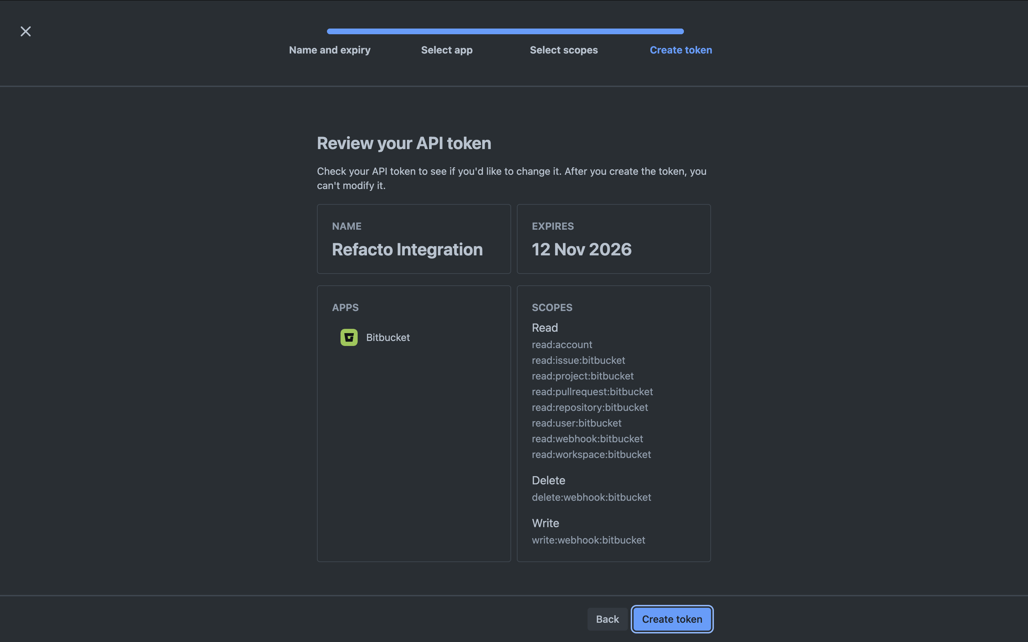Go to the Name and expiry step

pyautogui.click(x=330, y=50)
